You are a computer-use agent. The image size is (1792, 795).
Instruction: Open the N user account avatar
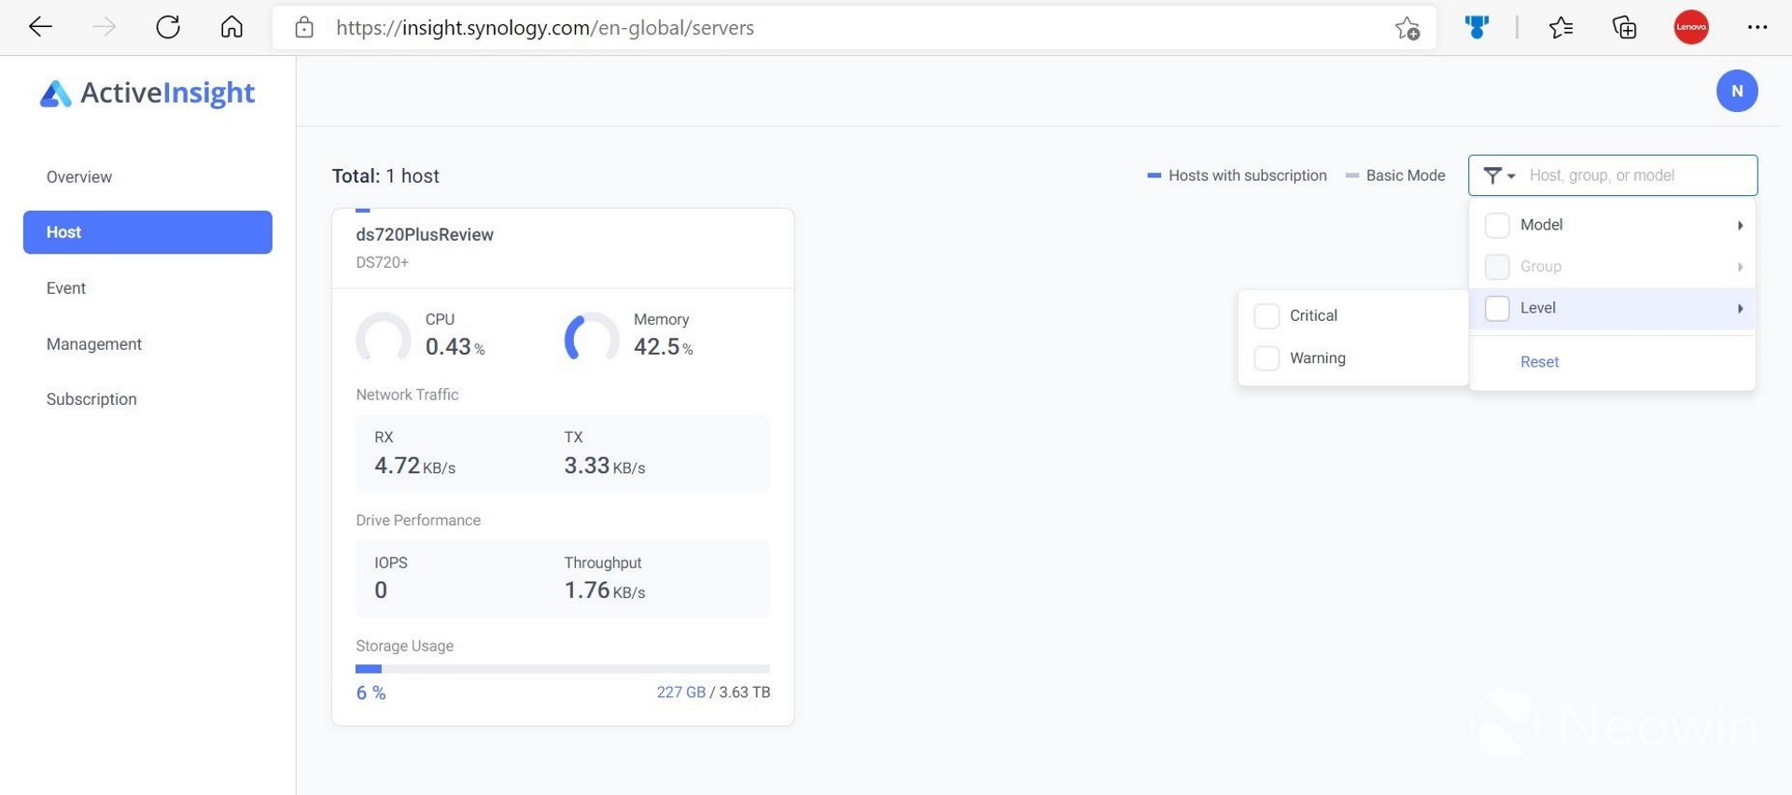click(x=1737, y=91)
